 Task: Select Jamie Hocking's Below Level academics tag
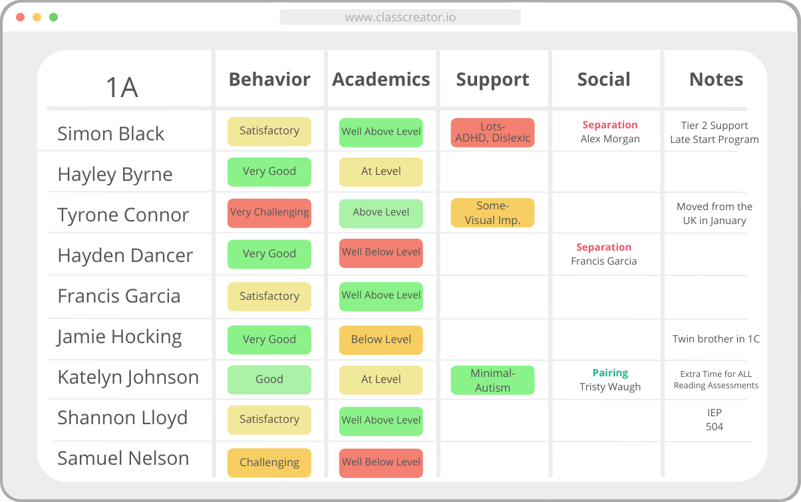pos(381,340)
